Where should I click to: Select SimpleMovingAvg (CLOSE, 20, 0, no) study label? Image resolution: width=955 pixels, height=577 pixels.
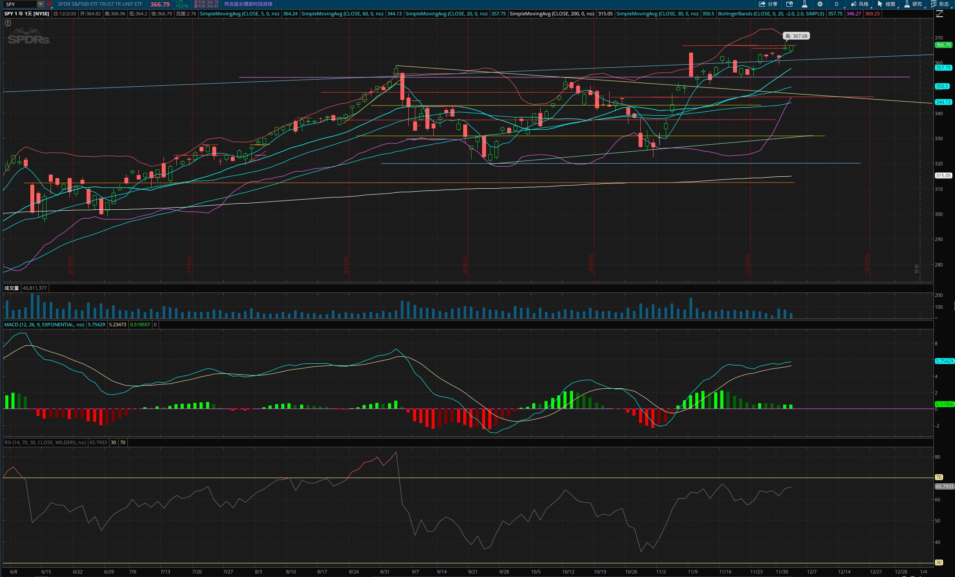(447, 14)
